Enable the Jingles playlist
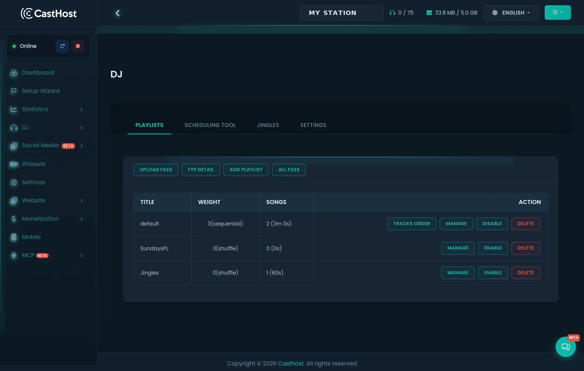The image size is (584, 371). (x=493, y=273)
